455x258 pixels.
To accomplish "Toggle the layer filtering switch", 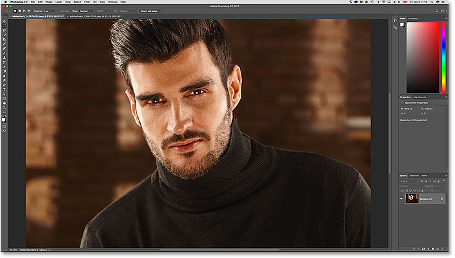I will pos(443,181).
